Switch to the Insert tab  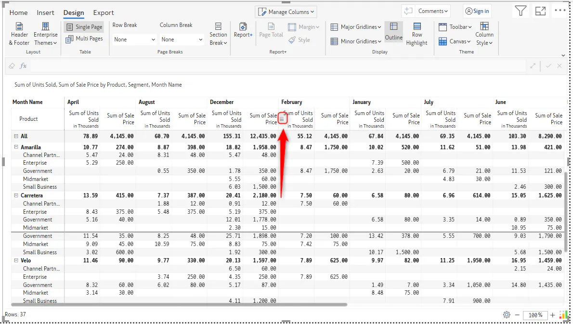click(45, 13)
